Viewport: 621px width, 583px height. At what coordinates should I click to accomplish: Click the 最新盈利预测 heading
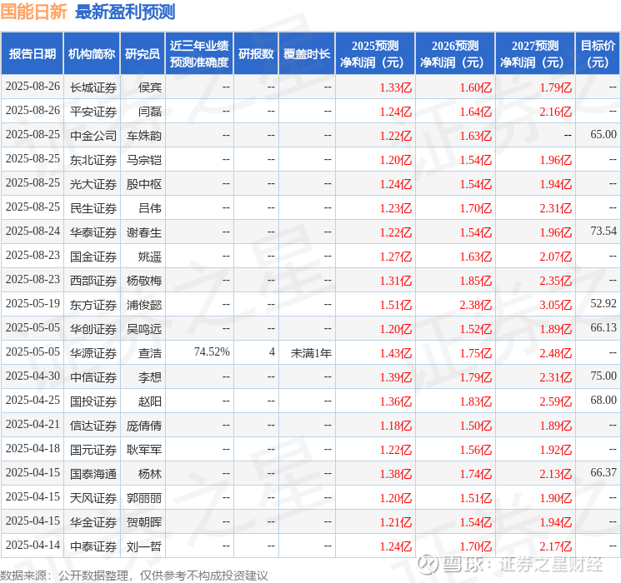(x=125, y=12)
